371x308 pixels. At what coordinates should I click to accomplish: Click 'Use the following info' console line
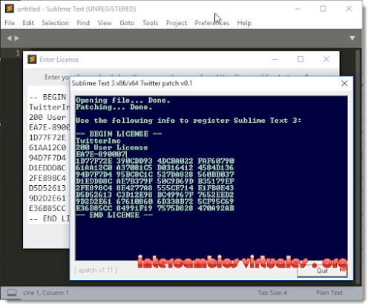point(188,121)
